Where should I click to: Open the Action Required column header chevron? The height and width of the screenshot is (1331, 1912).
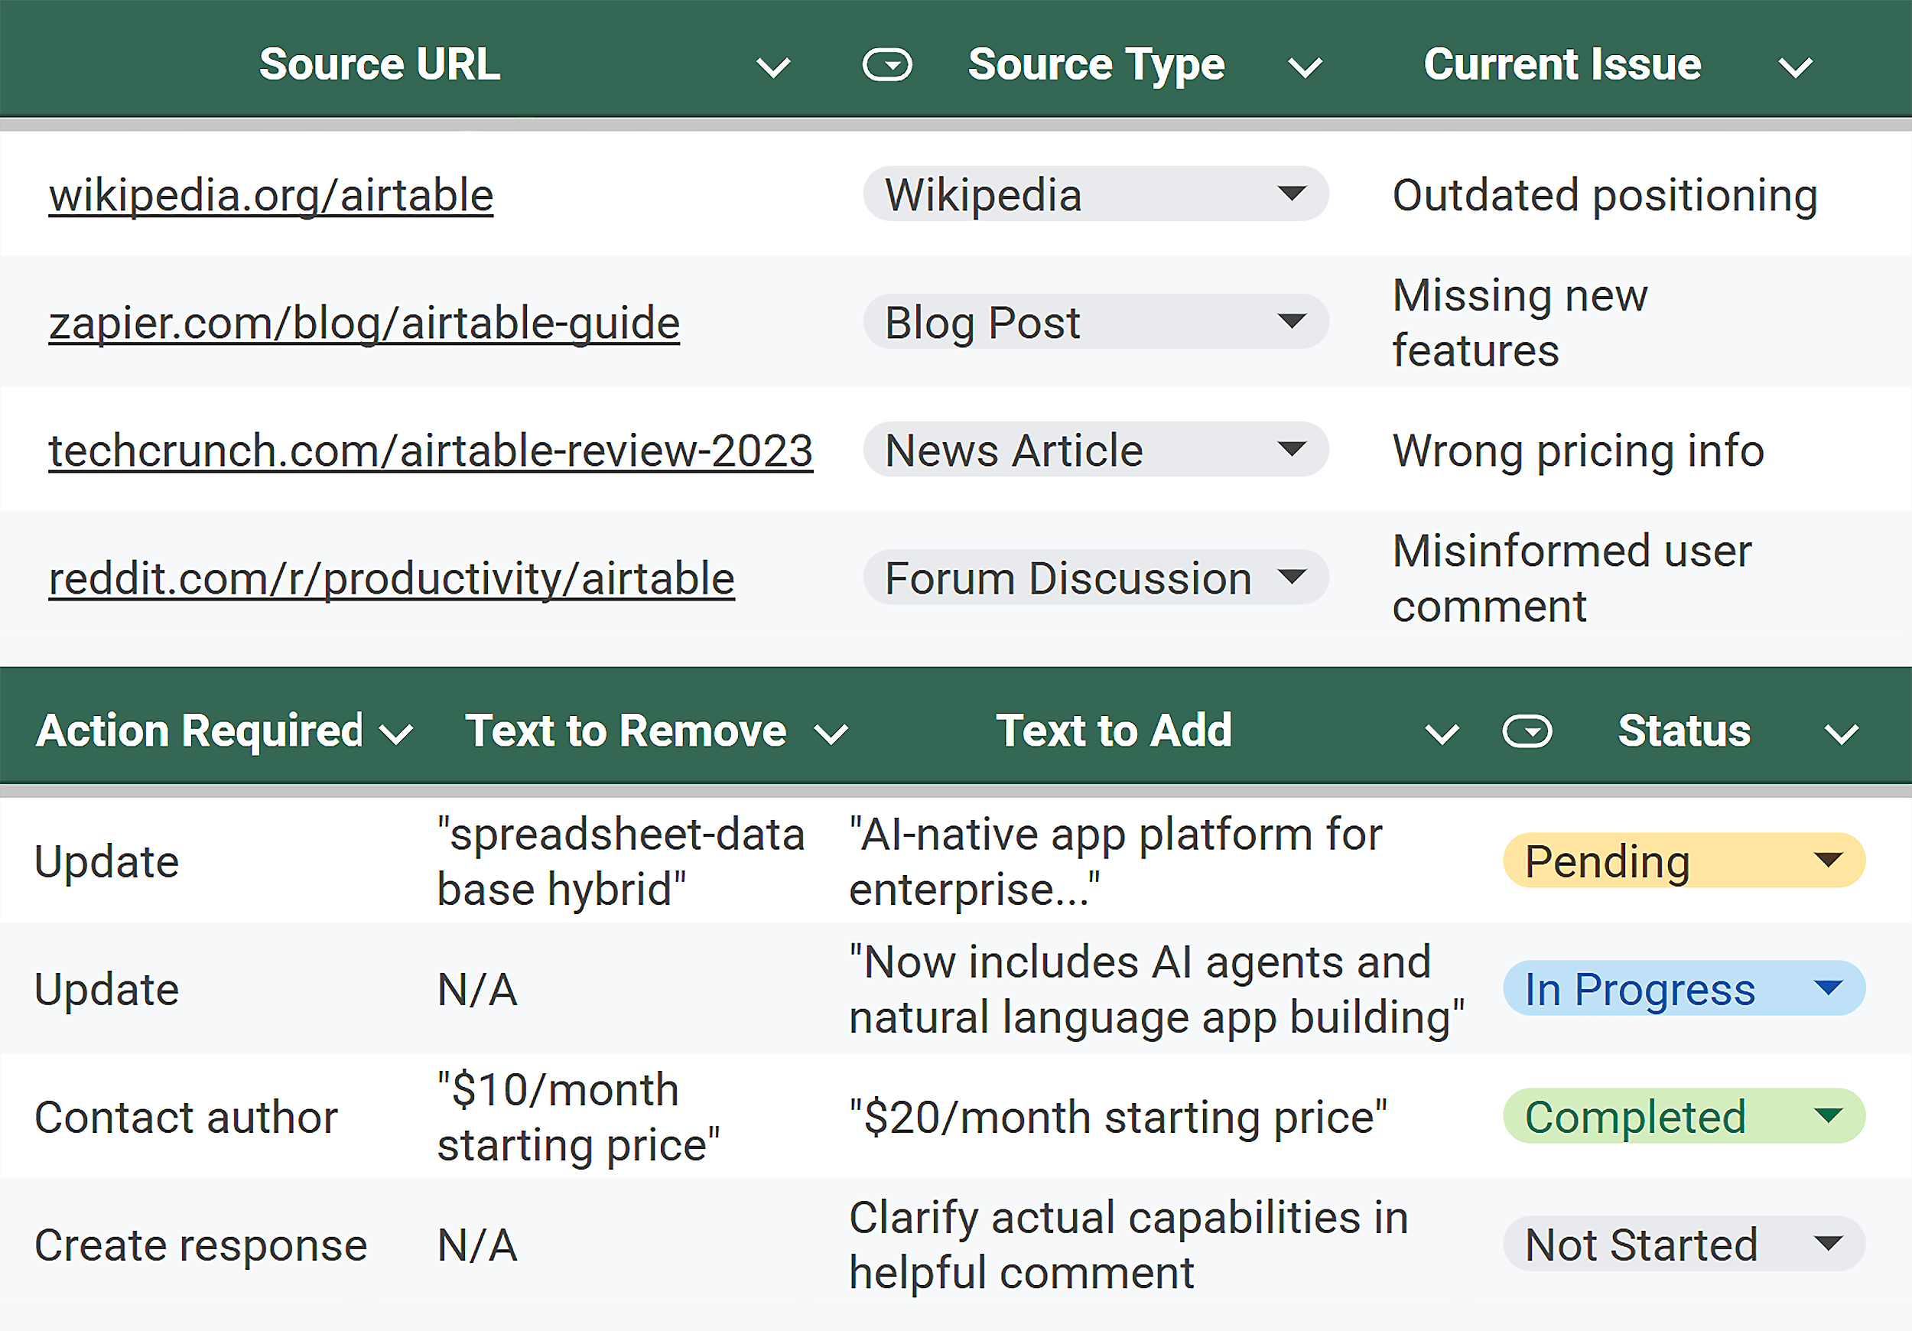click(396, 734)
